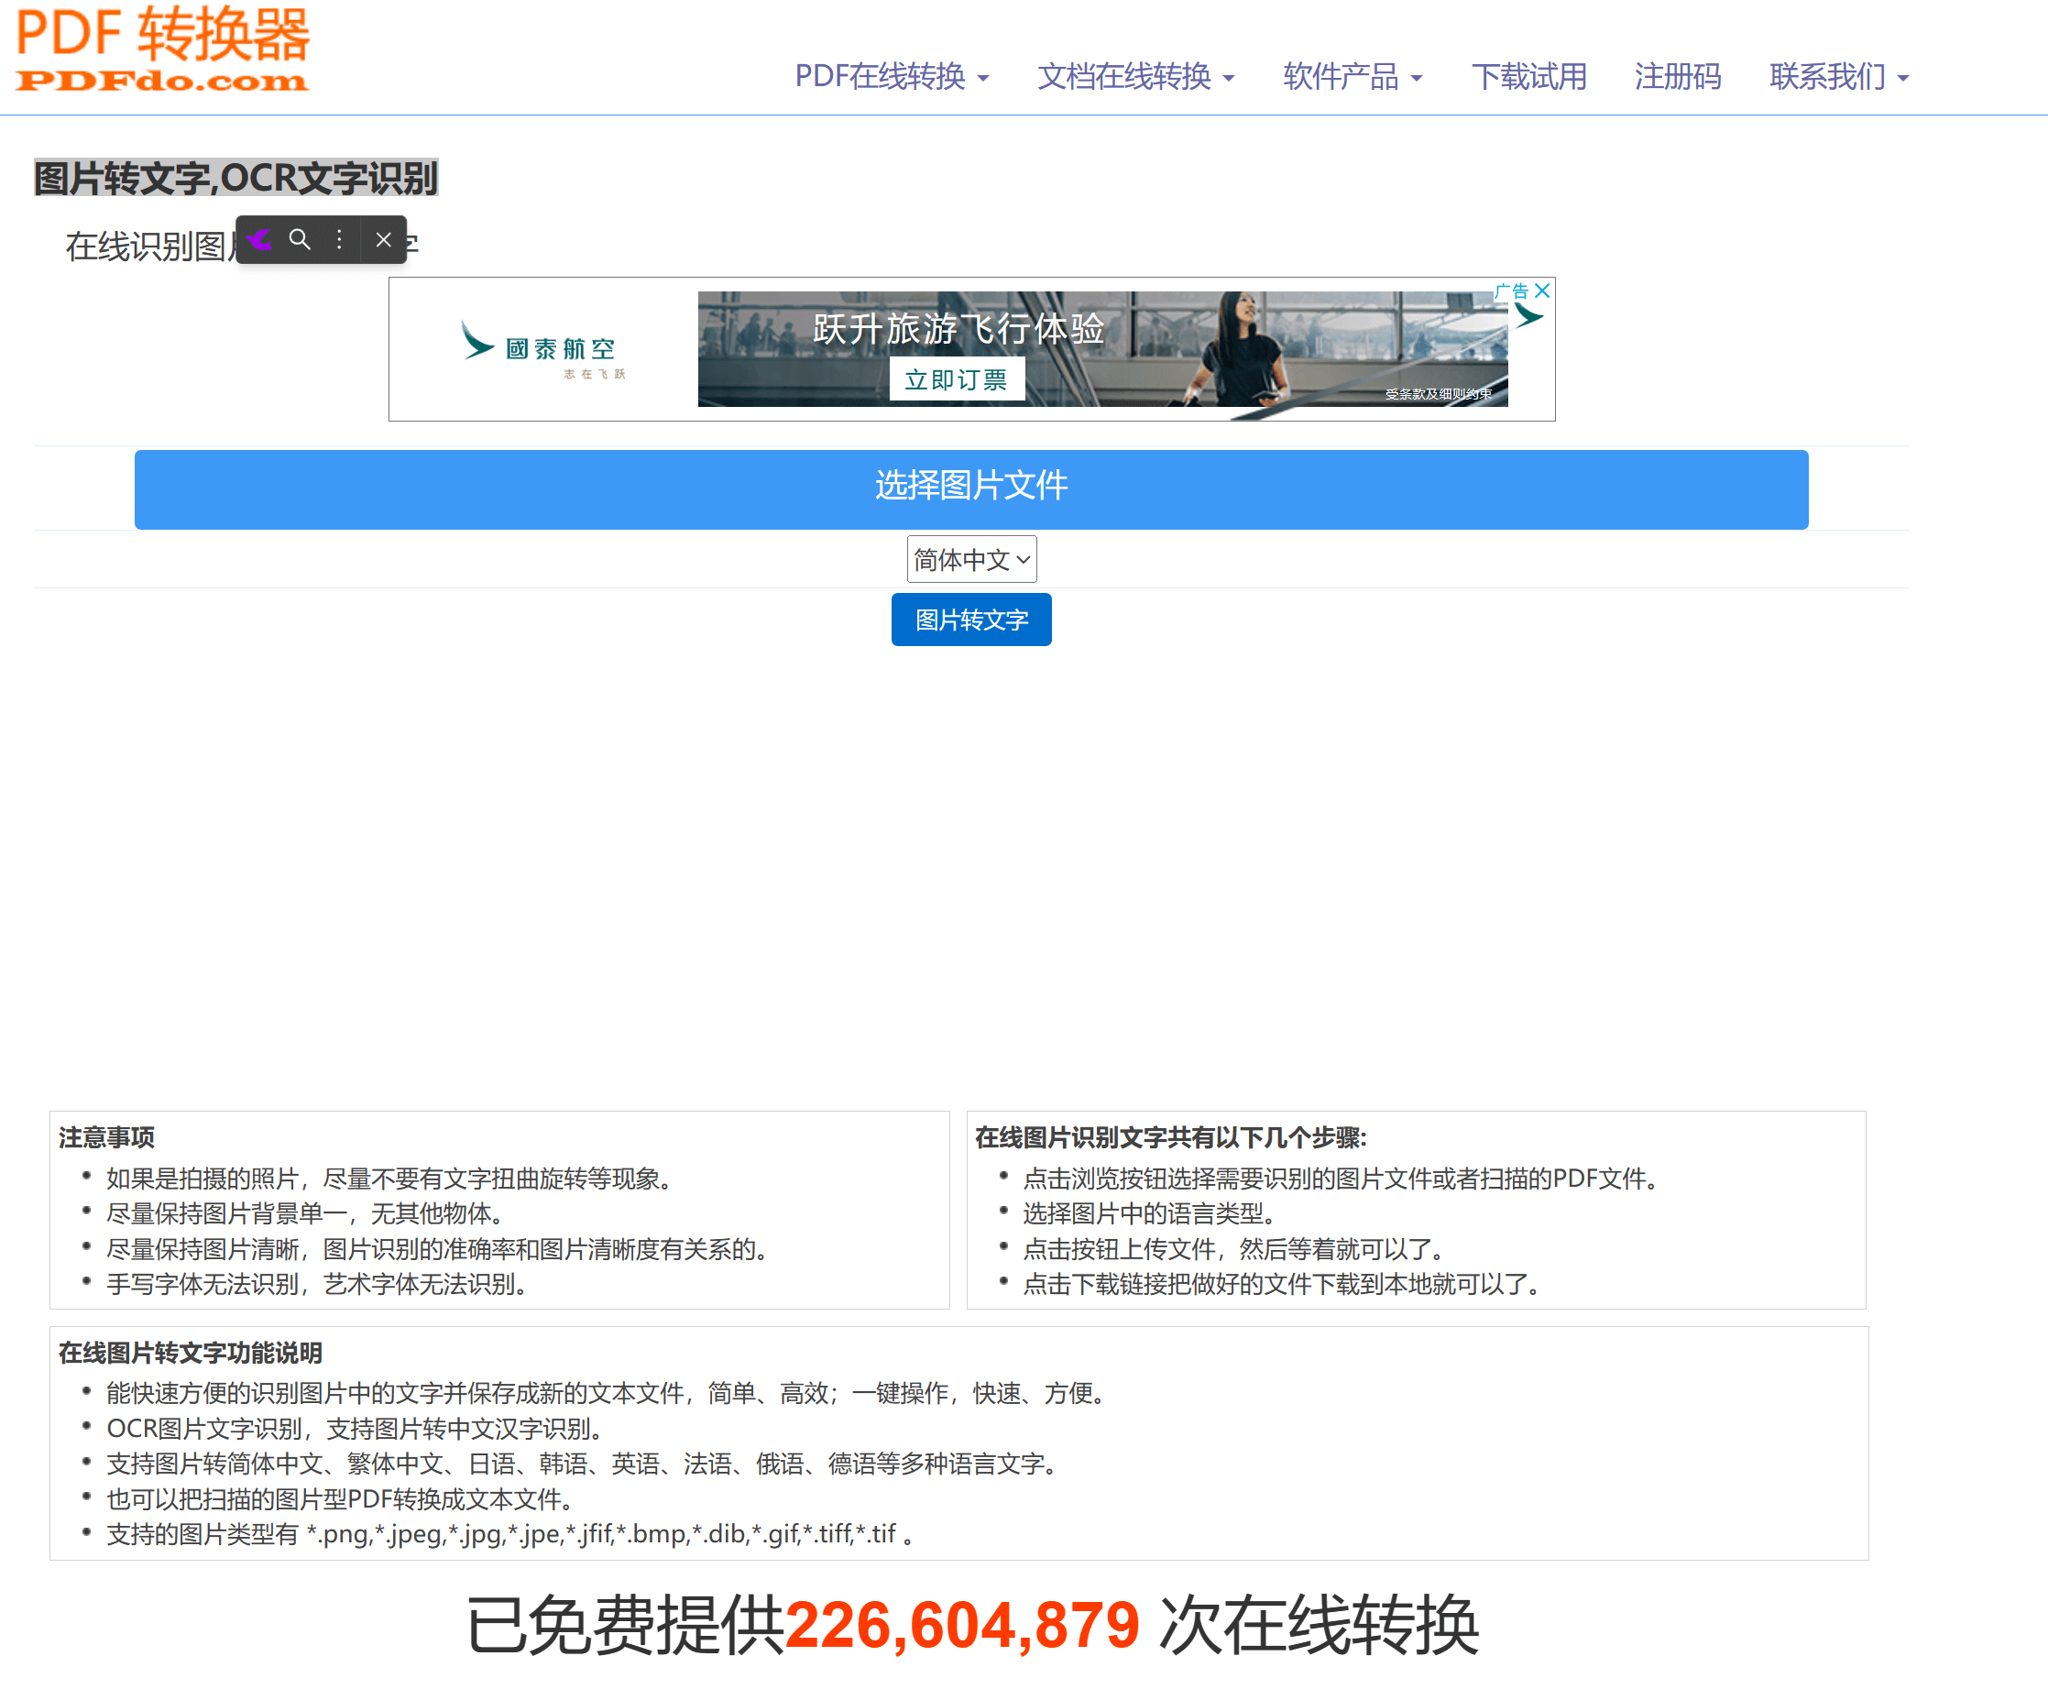The width and height of the screenshot is (2048, 1689).
Task: Expand the 联系我们 menu
Action: [1839, 76]
